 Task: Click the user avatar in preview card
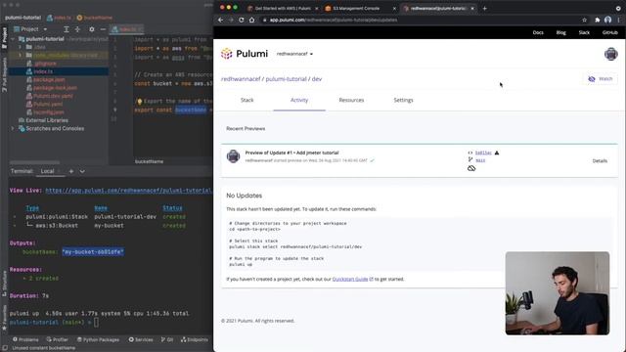click(x=233, y=156)
